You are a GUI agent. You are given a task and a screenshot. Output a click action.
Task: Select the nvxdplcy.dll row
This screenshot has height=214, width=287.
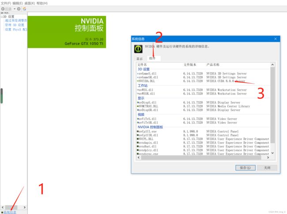[204, 150]
